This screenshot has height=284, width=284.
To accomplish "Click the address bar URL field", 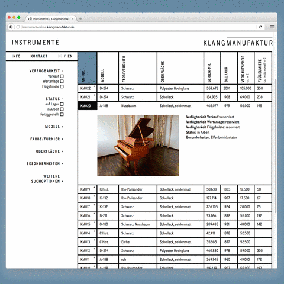I will pyautogui.click(x=138, y=27).
